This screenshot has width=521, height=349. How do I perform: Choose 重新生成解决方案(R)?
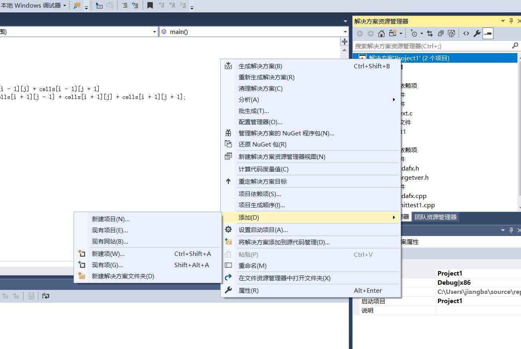311,77
